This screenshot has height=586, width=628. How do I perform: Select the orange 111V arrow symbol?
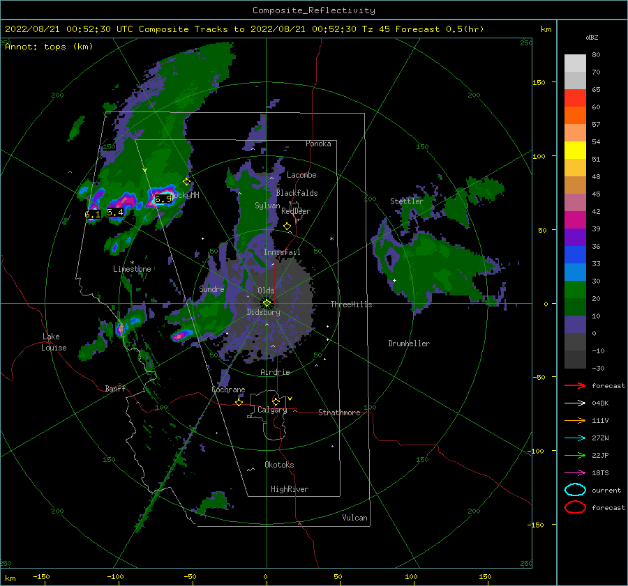coord(575,420)
